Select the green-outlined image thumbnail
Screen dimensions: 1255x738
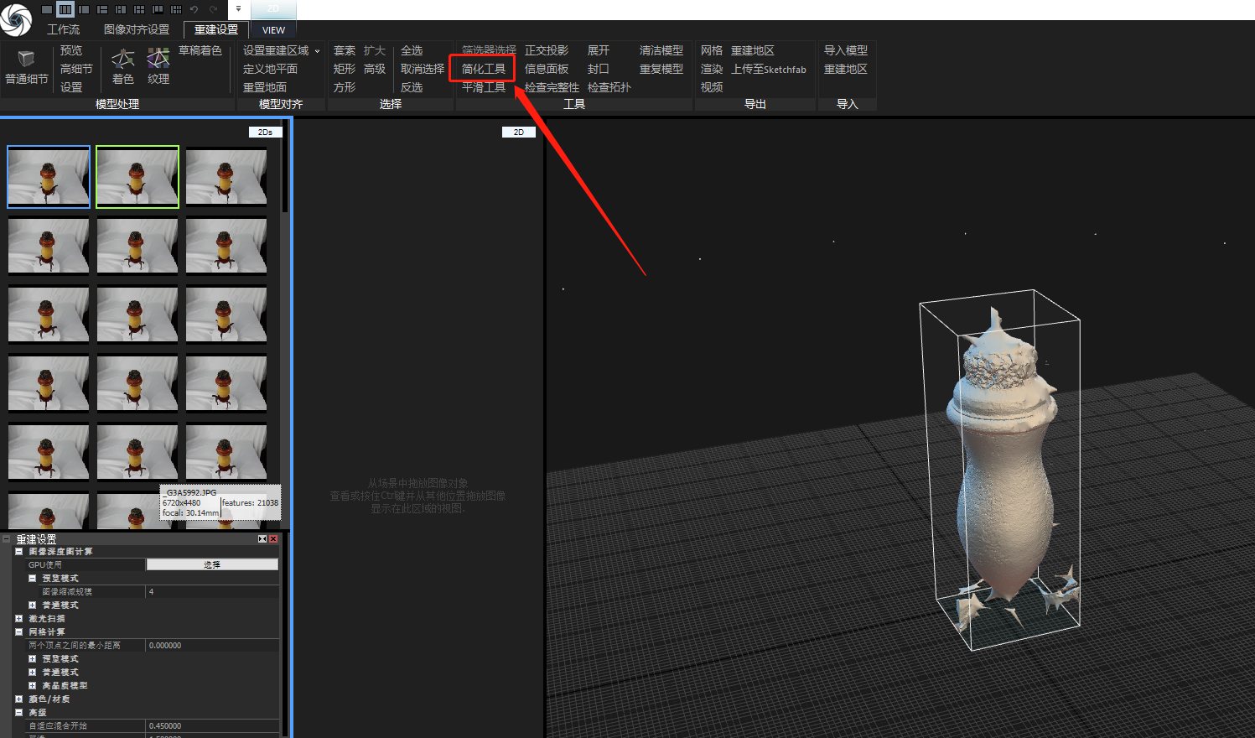[137, 177]
